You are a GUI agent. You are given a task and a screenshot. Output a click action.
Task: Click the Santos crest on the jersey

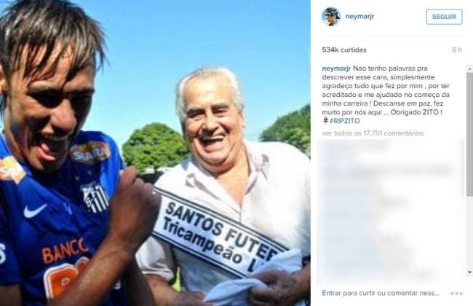pos(95,197)
